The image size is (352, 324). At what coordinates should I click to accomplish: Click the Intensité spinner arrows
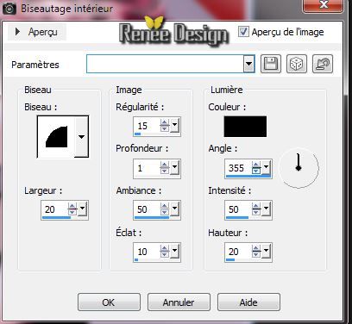point(256,209)
